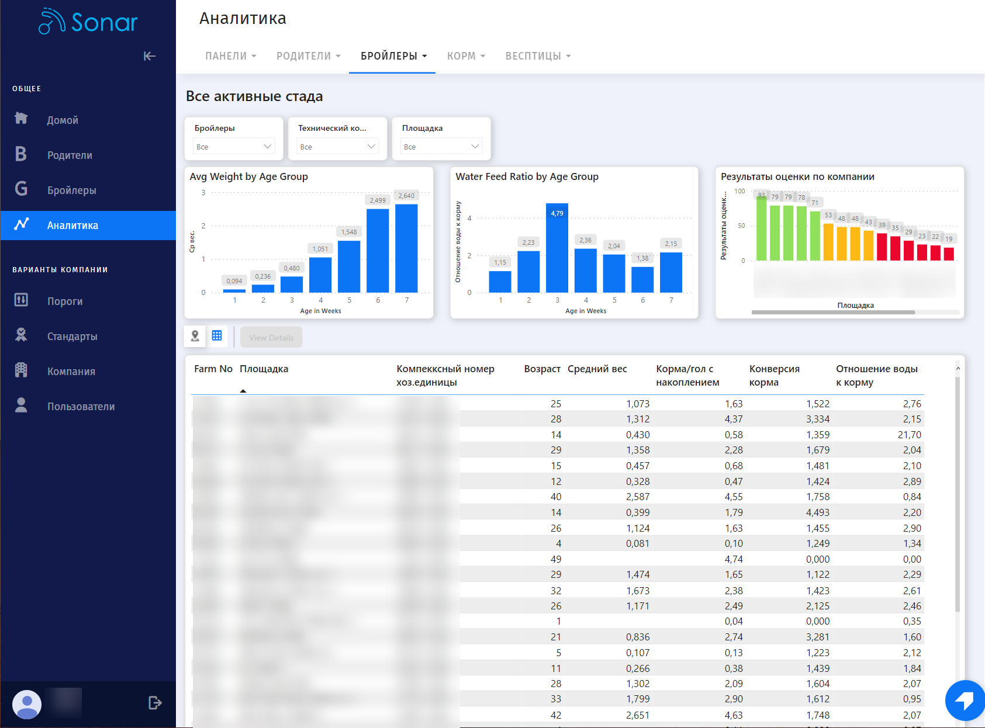Sort by Корма/гол с накоплением header
The height and width of the screenshot is (728, 985).
click(x=687, y=375)
